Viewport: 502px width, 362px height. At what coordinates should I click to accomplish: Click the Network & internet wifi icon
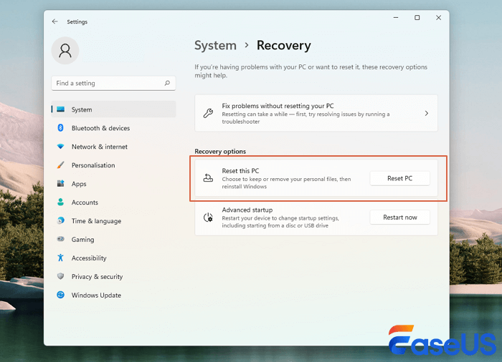[x=61, y=147]
